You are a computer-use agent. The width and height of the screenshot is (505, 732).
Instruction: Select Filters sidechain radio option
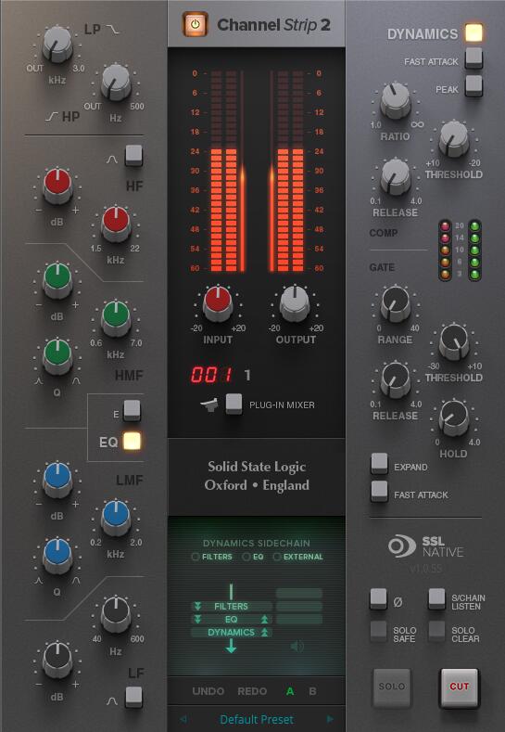(x=196, y=557)
